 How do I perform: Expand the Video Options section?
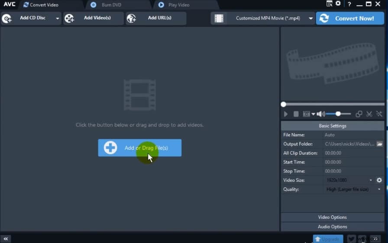(333, 218)
